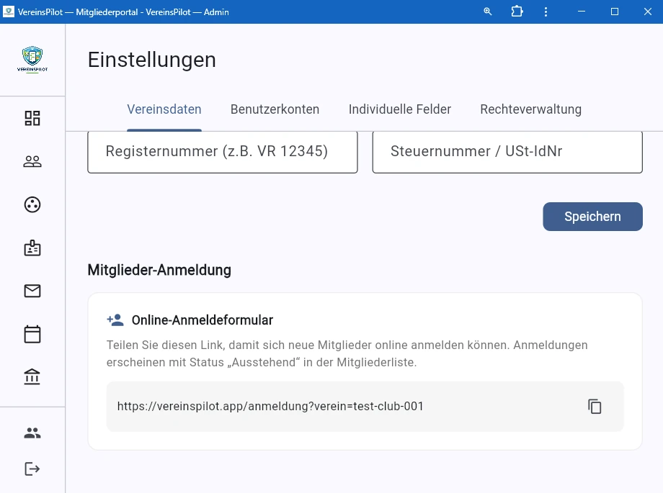Screen dimensions: 663x493
Task: Open the membership card section icon
Action: 32,248
